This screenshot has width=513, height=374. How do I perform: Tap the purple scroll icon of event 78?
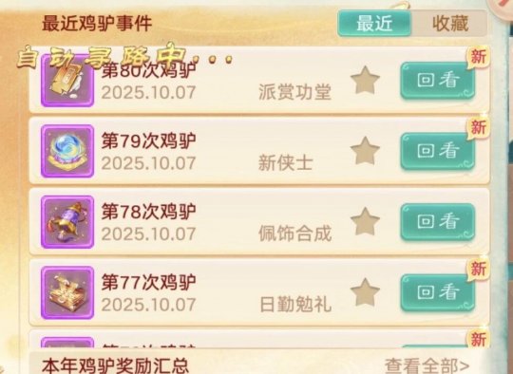(x=67, y=222)
